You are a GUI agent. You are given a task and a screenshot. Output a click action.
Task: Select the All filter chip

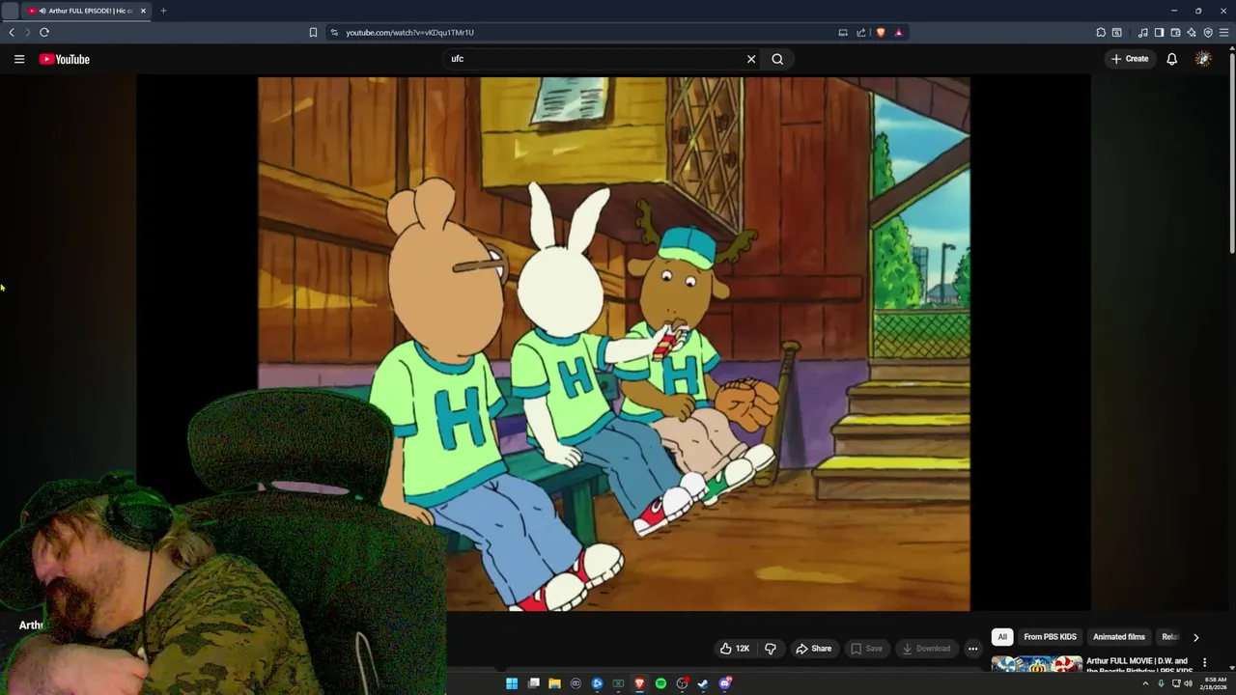coord(1002,637)
